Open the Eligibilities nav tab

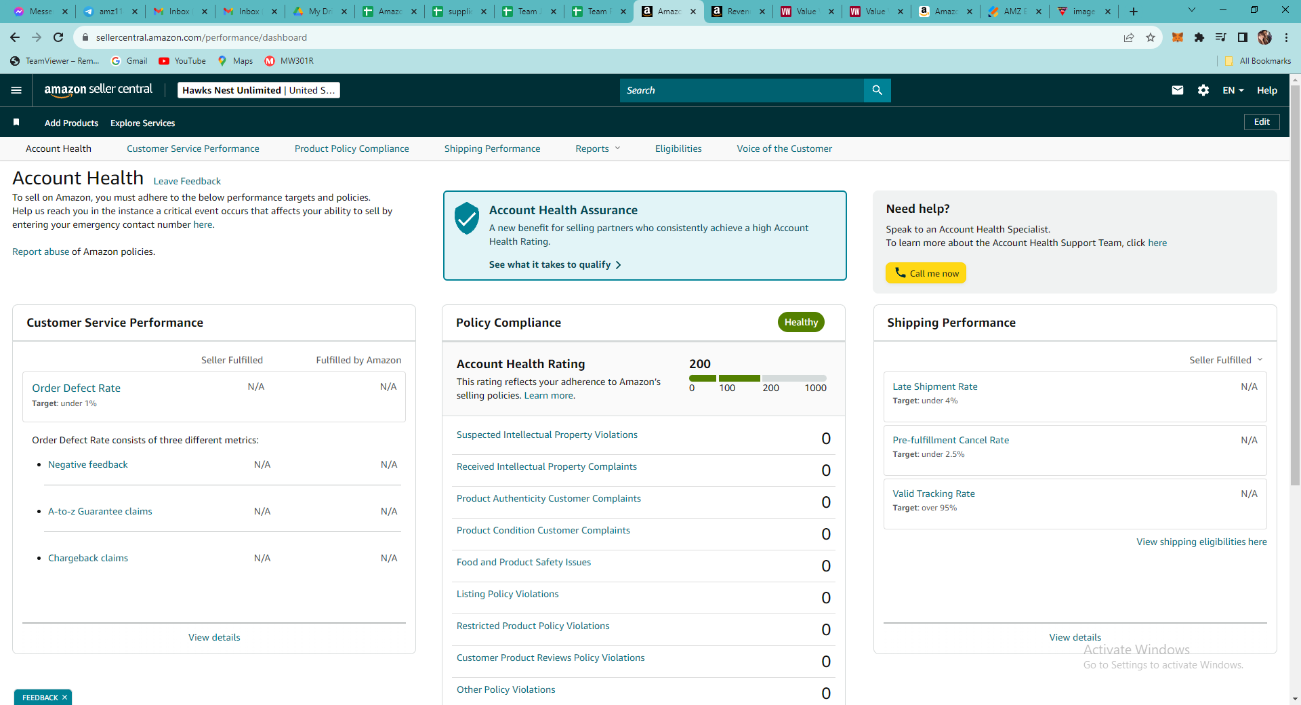click(678, 148)
